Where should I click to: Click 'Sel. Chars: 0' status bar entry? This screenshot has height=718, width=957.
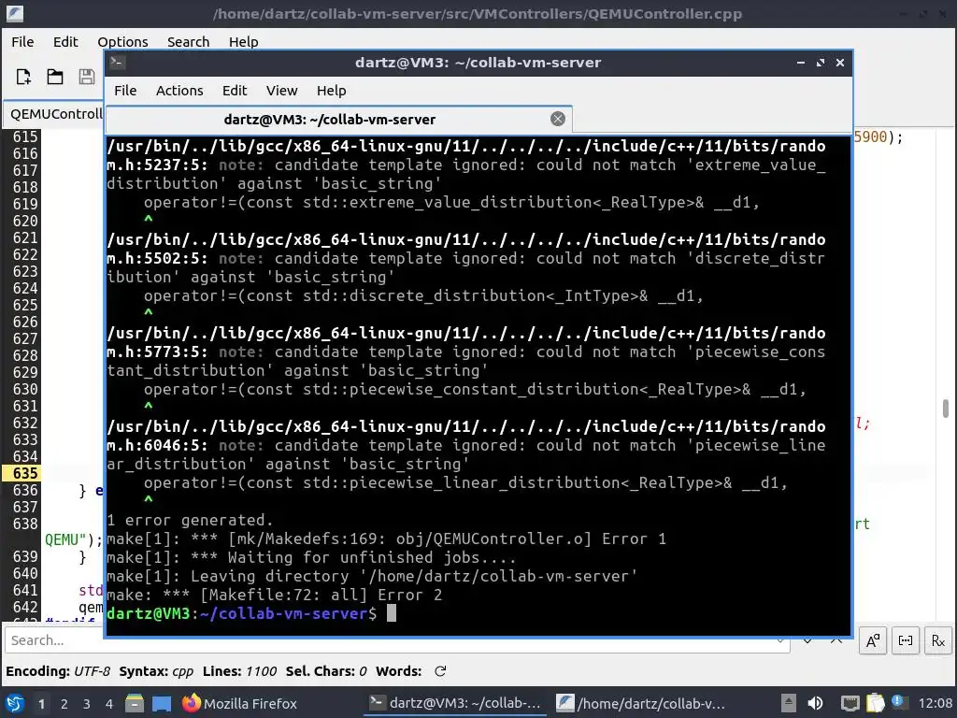pyautogui.click(x=326, y=671)
